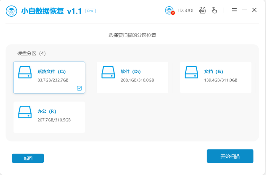Select the 办公 (F:) partition card

(49, 117)
